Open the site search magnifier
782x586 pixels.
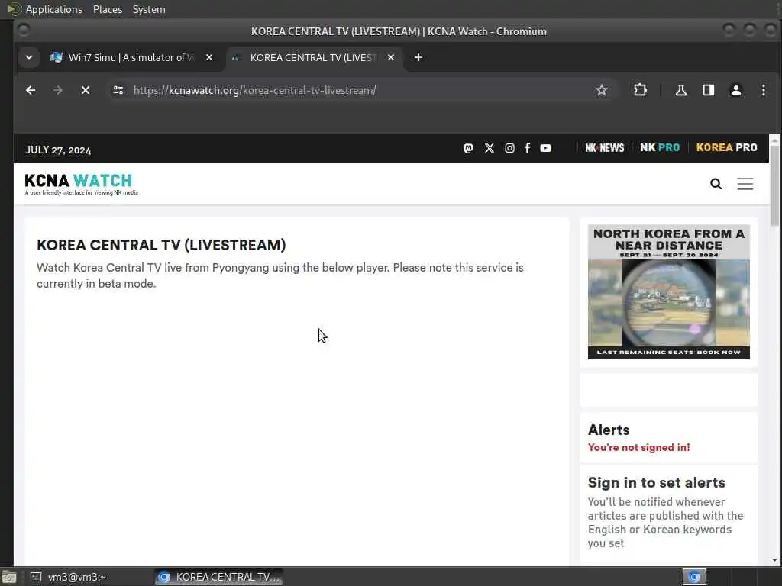716,184
